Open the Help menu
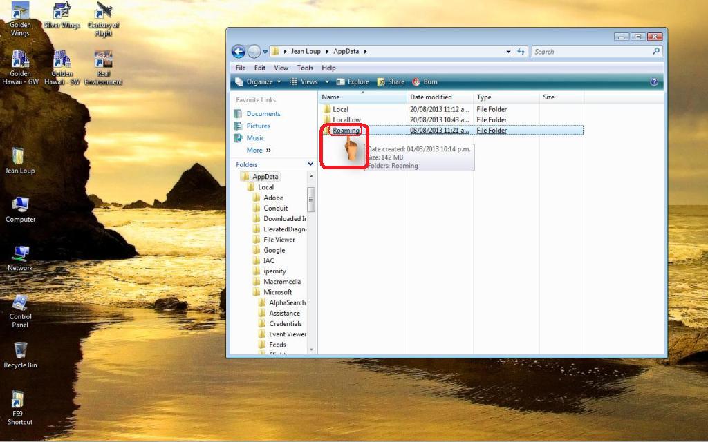Image resolution: width=708 pixels, height=442 pixels. click(328, 68)
